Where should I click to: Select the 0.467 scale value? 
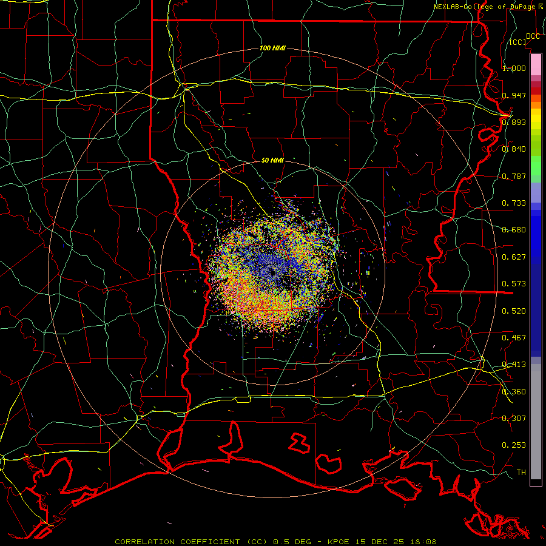pos(514,338)
